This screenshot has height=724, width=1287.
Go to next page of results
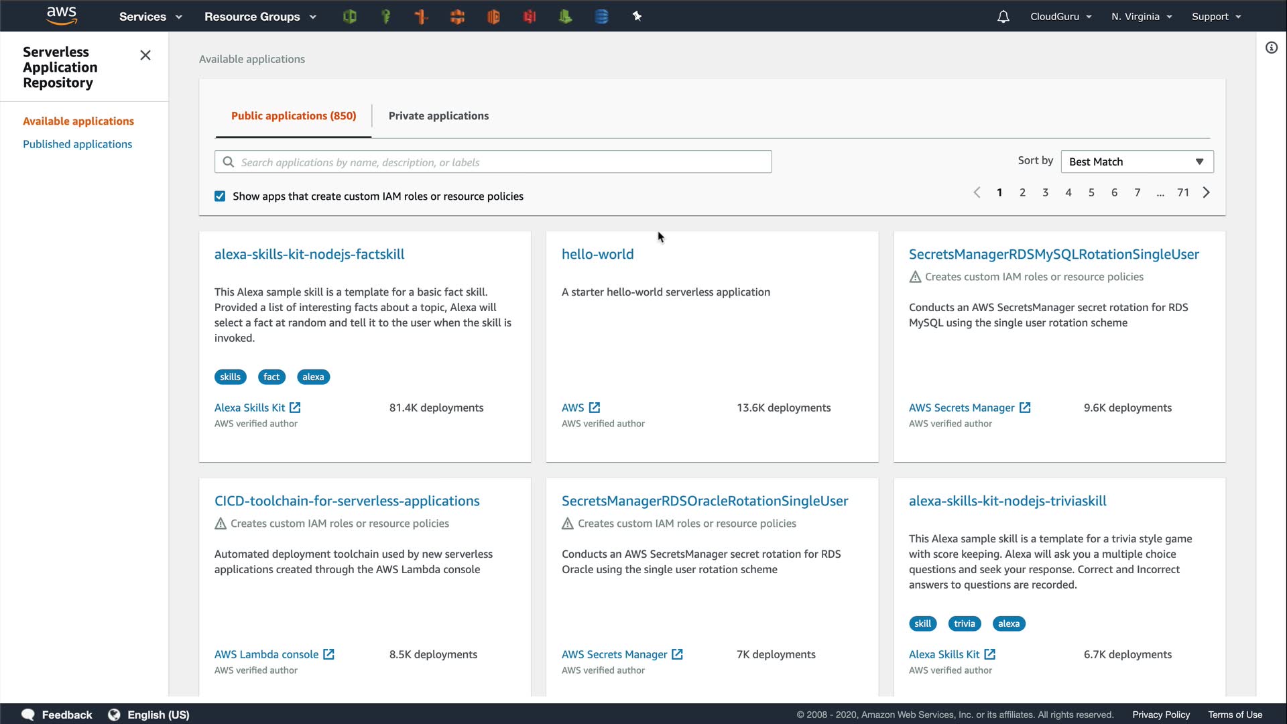(1207, 192)
